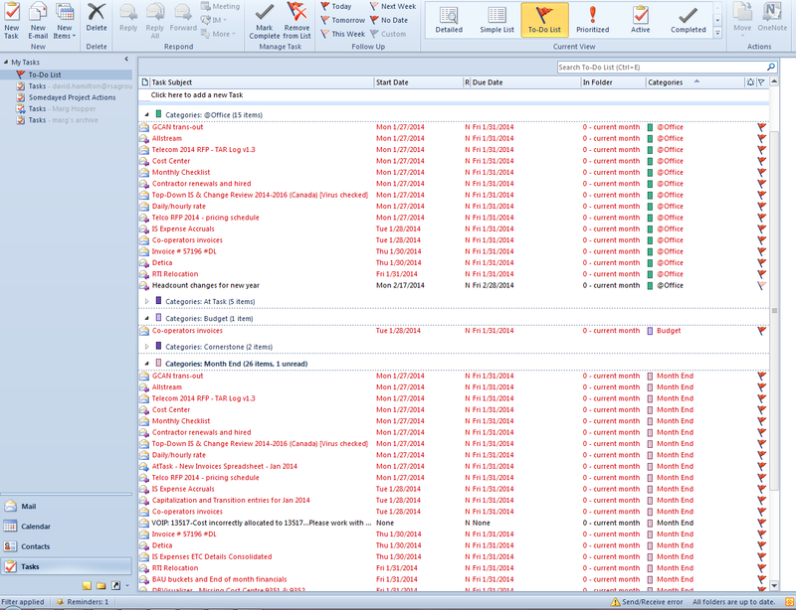Click the search magnifier icon
The image size is (796, 610).
771,67
